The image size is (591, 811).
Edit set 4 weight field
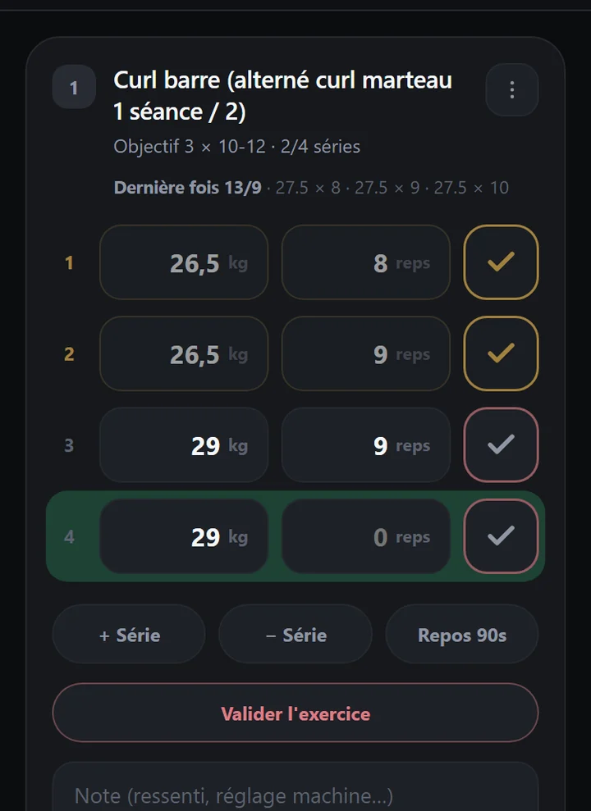(x=184, y=536)
